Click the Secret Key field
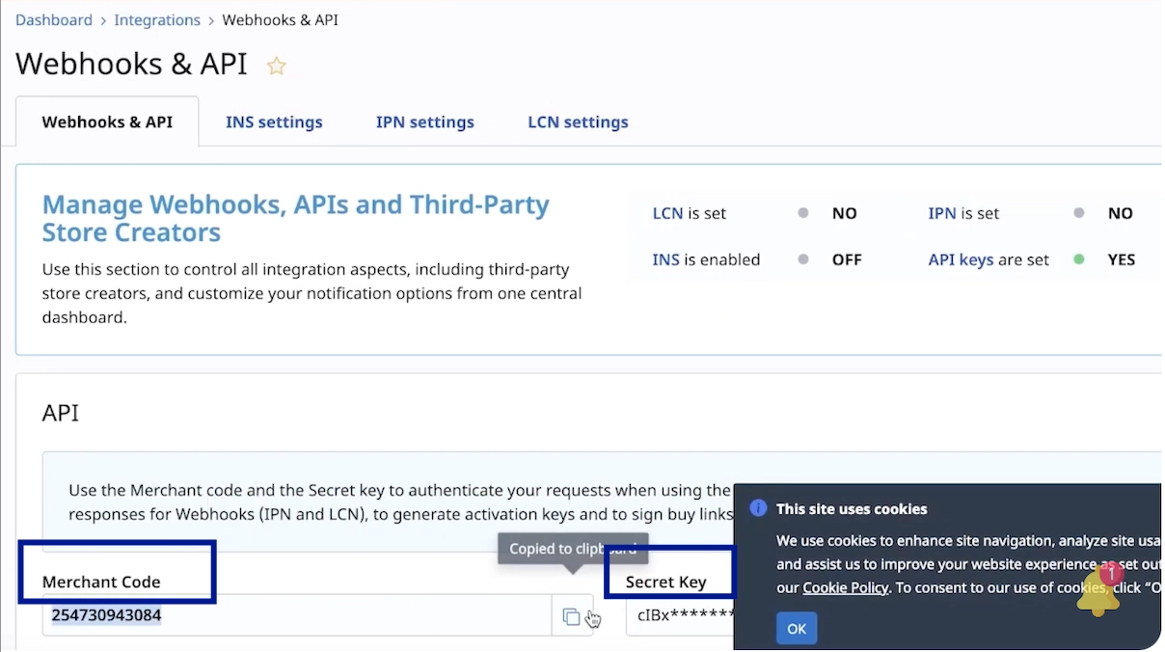The image size is (1165, 652). pos(680,615)
